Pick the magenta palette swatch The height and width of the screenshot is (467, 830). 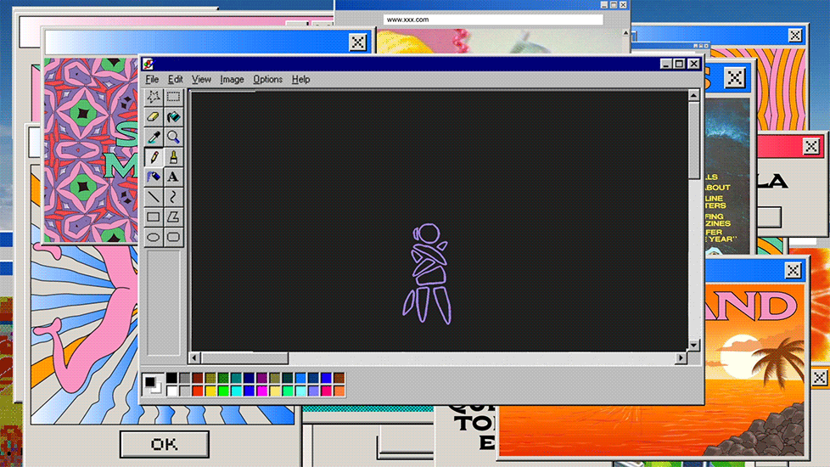click(262, 391)
